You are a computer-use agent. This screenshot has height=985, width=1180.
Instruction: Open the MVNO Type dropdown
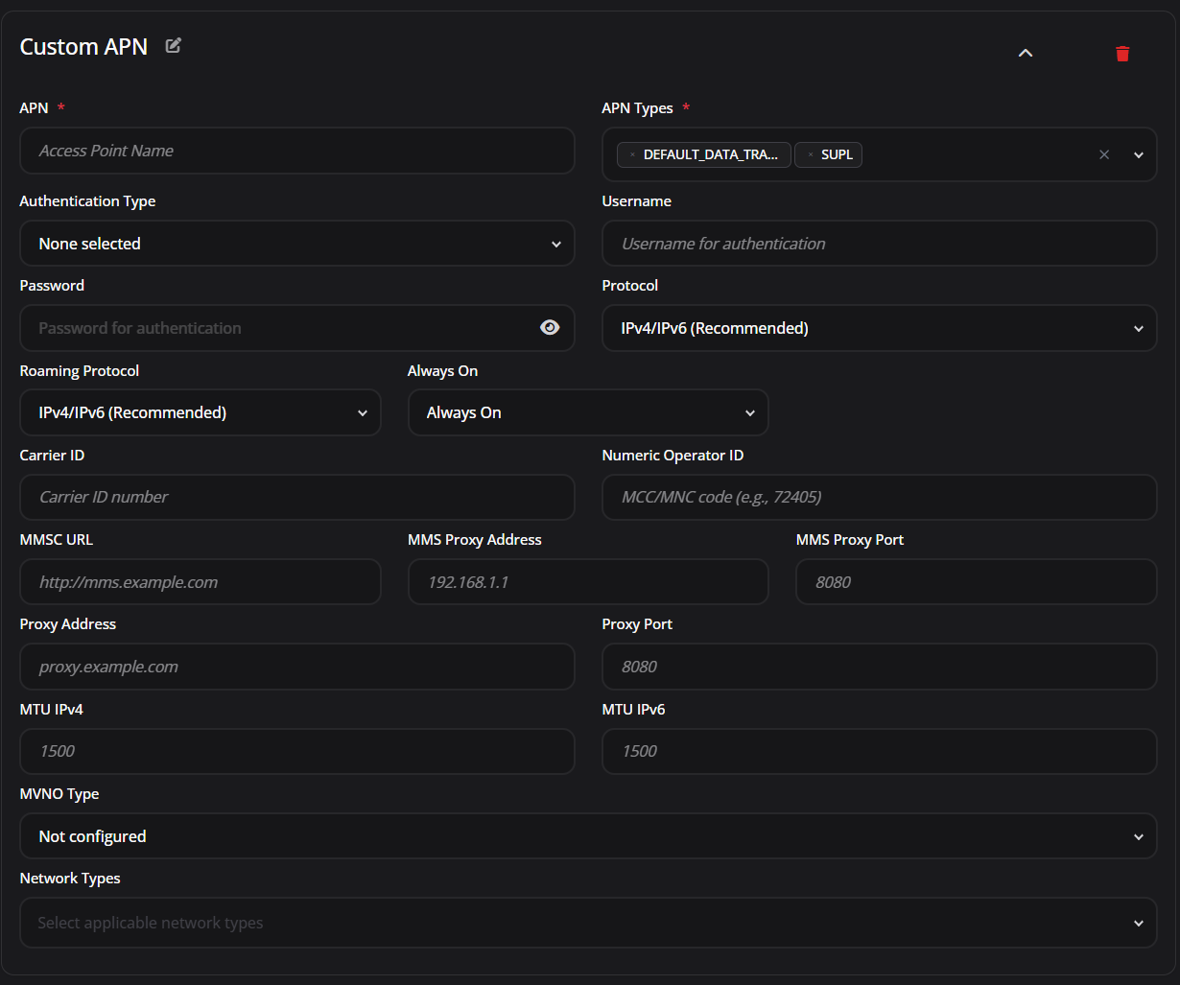point(588,836)
